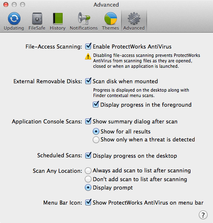Choose Don't add scan to list after scanning
This screenshot has width=213, height=223.
click(x=88, y=179)
